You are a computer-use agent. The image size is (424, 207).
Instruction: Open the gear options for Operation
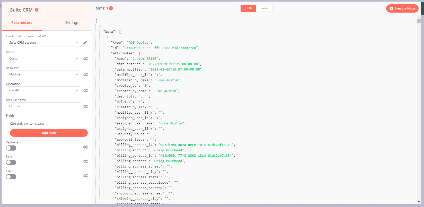tap(85, 91)
